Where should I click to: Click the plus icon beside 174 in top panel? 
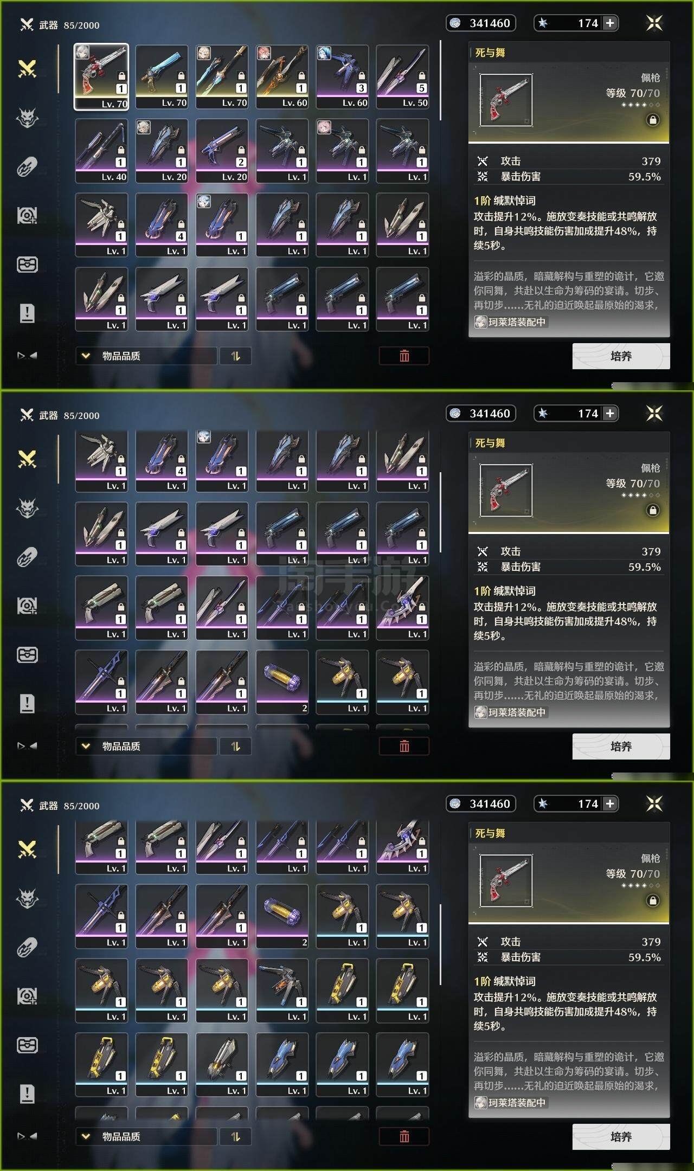610,23
